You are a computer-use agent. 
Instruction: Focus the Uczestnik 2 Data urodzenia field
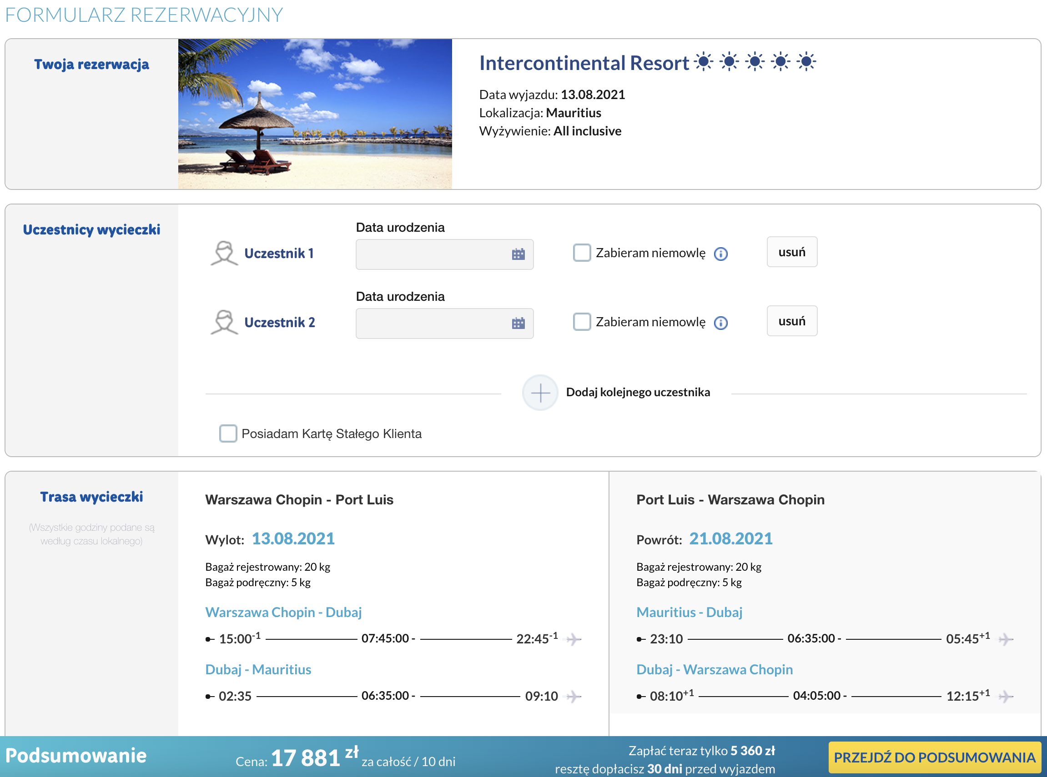click(x=444, y=324)
